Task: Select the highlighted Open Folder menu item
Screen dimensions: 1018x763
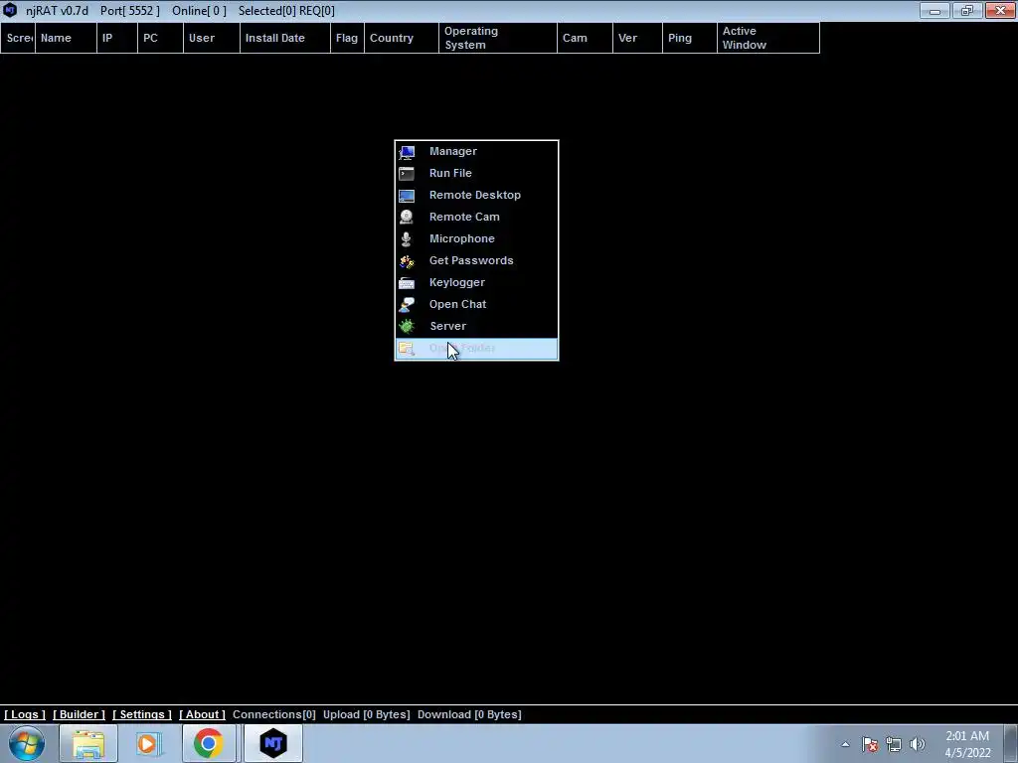Action: click(x=476, y=349)
